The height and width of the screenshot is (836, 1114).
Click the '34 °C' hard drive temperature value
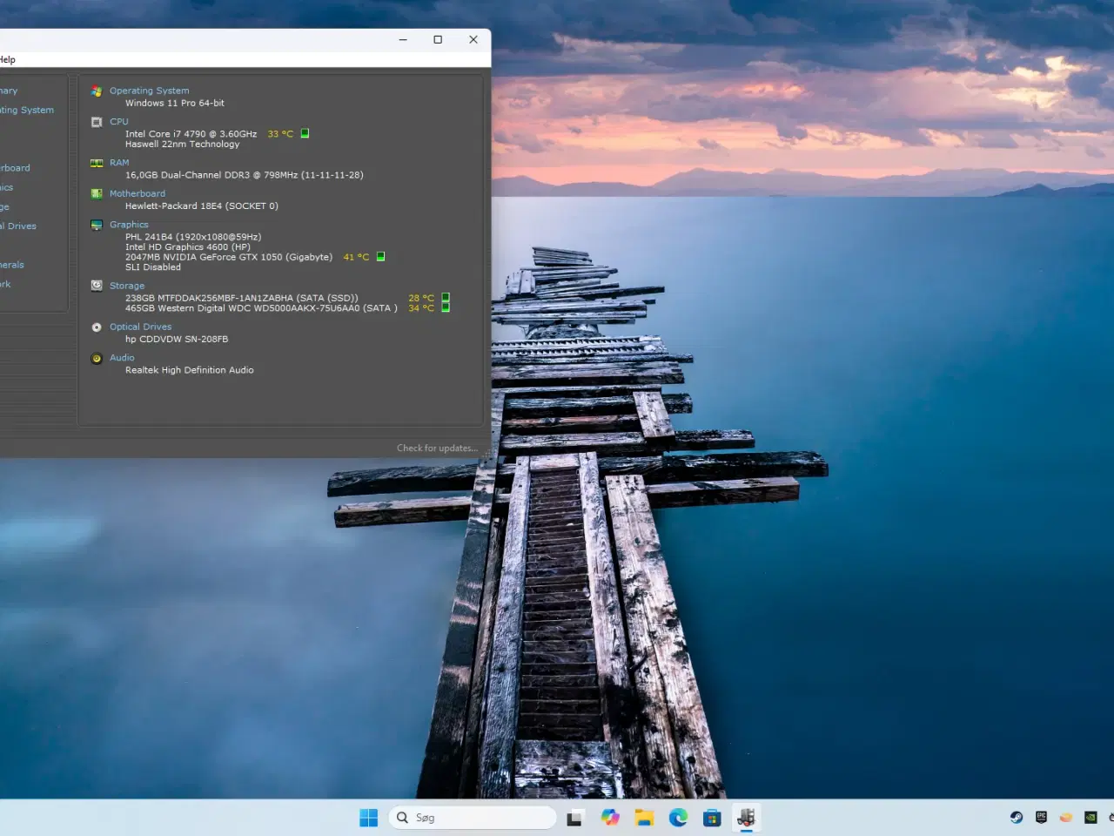(x=421, y=308)
